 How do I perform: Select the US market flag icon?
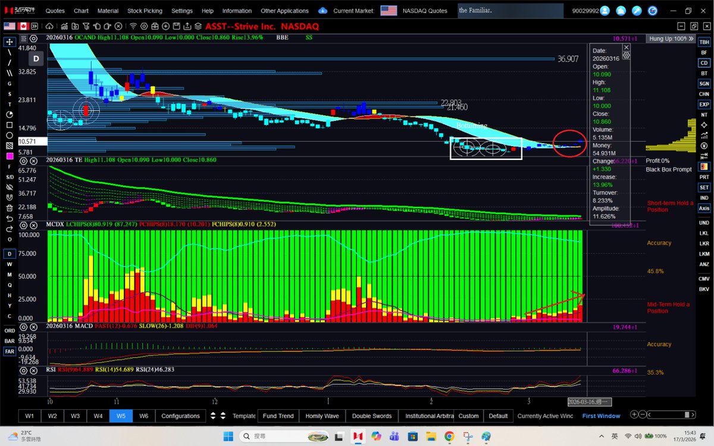pos(10,26)
